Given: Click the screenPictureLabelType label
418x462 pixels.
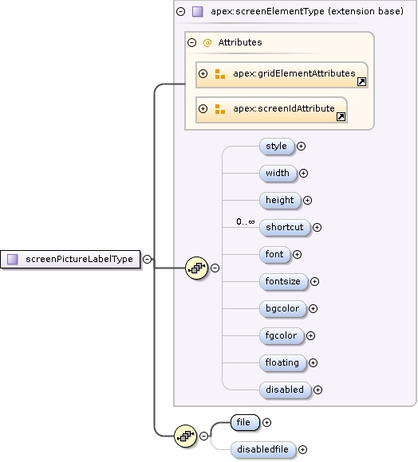Looking at the screenshot, I should (x=79, y=260).
